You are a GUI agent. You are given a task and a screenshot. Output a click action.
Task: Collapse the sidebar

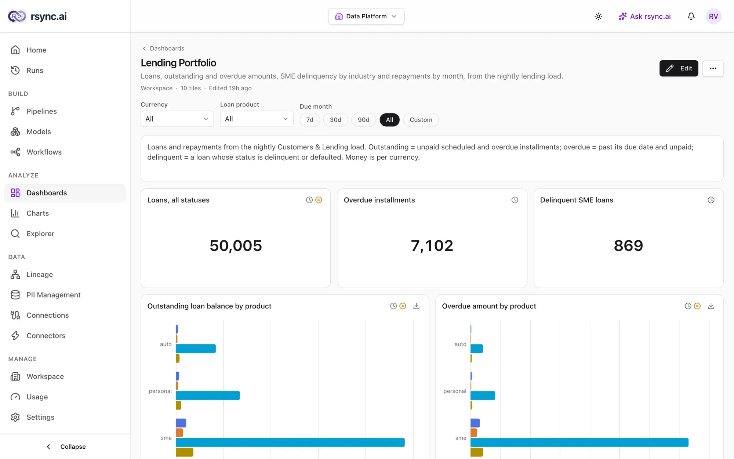tap(65, 447)
